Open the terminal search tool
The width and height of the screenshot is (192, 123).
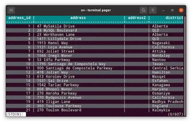pyautogui.click(x=143, y=10)
